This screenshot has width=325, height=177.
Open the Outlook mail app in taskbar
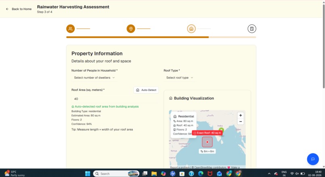(219, 174)
